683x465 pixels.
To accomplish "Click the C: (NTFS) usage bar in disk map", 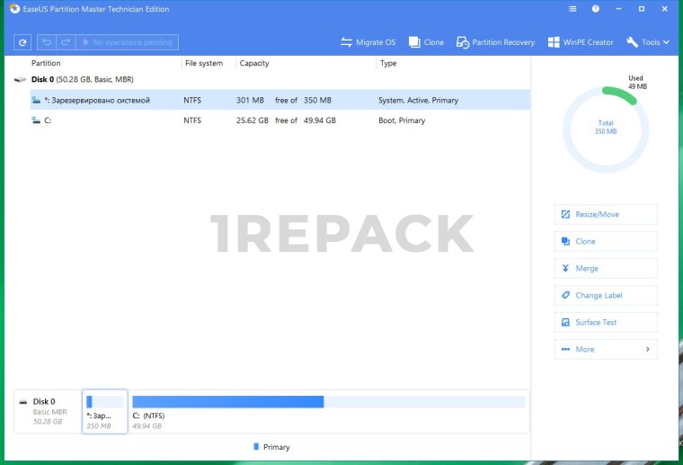I will point(328,402).
